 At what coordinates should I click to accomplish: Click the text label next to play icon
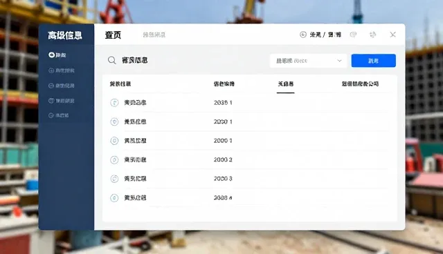[325, 35]
